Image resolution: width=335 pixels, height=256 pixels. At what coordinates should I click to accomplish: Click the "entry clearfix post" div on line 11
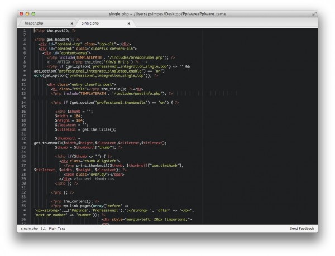coord(82,84)
